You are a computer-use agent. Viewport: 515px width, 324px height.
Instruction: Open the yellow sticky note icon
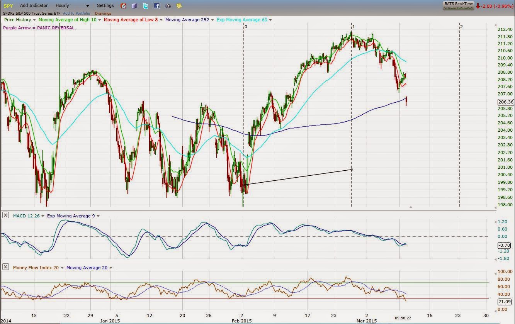pos(179,6)
